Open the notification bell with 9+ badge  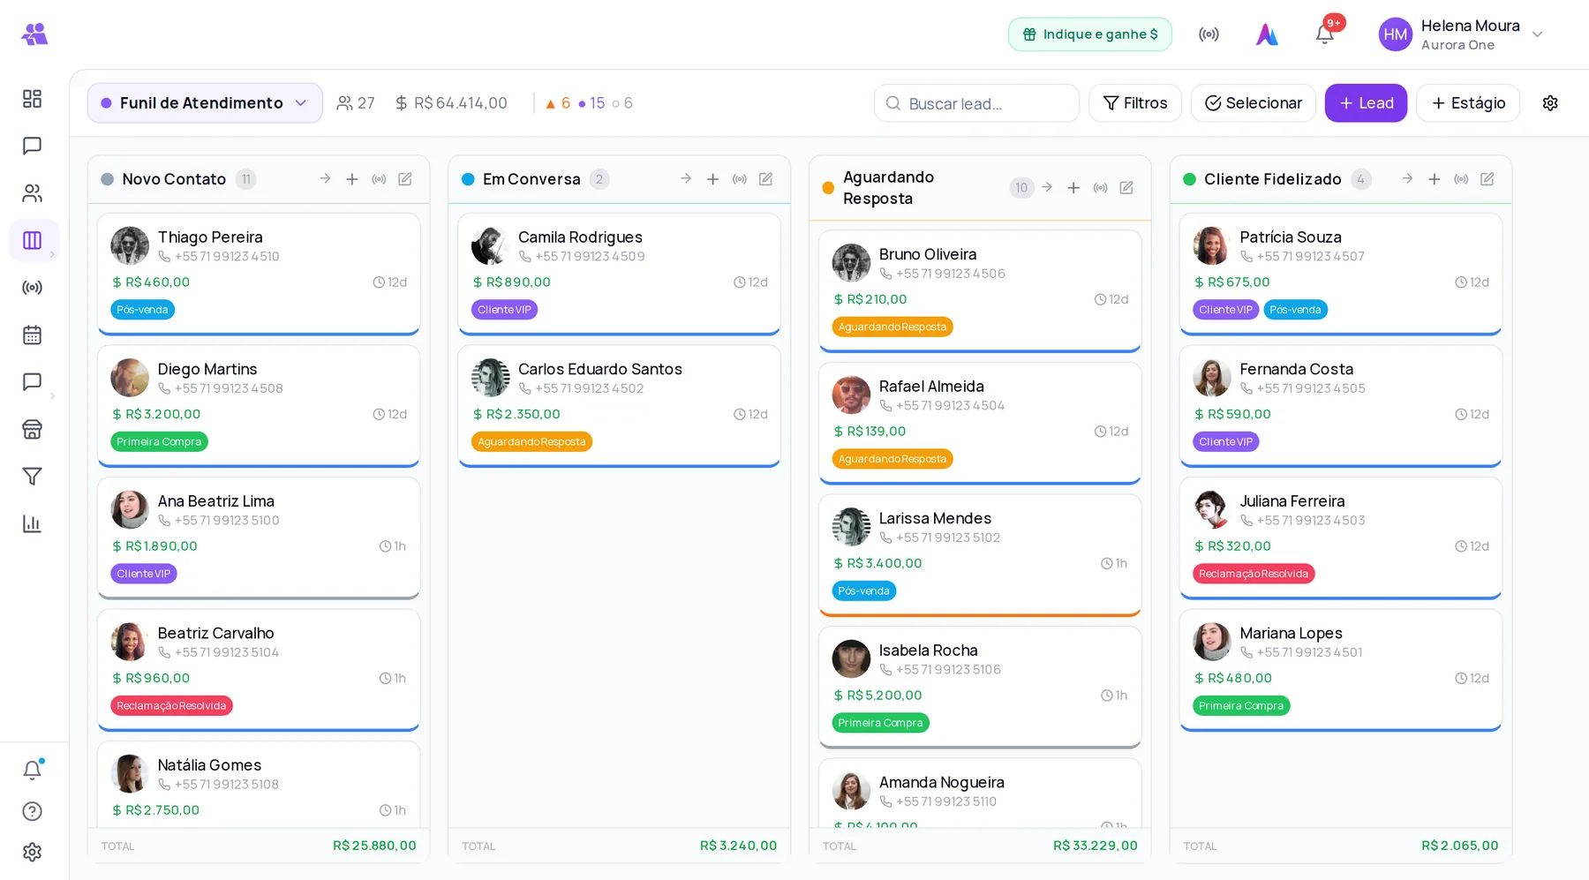pyautogui.click(x=1324, y=34)
